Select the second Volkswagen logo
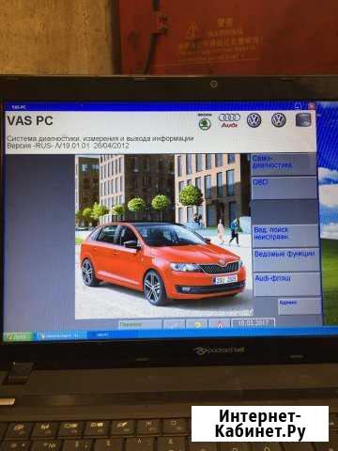The height and width of the screenshot is (451, 338). (x=279, y=120)
